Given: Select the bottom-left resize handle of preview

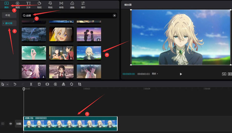Looking at the screenshot, I should click(x=131, y=65).
